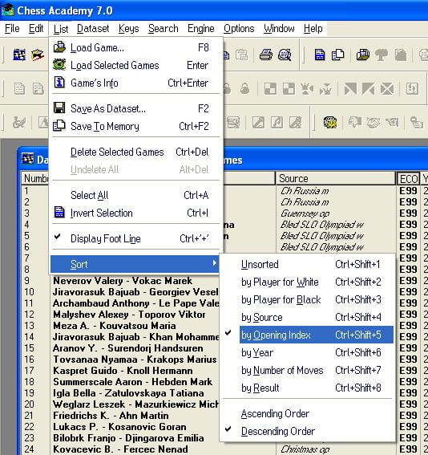Click the Save To Memory icon

click(59, 126)
